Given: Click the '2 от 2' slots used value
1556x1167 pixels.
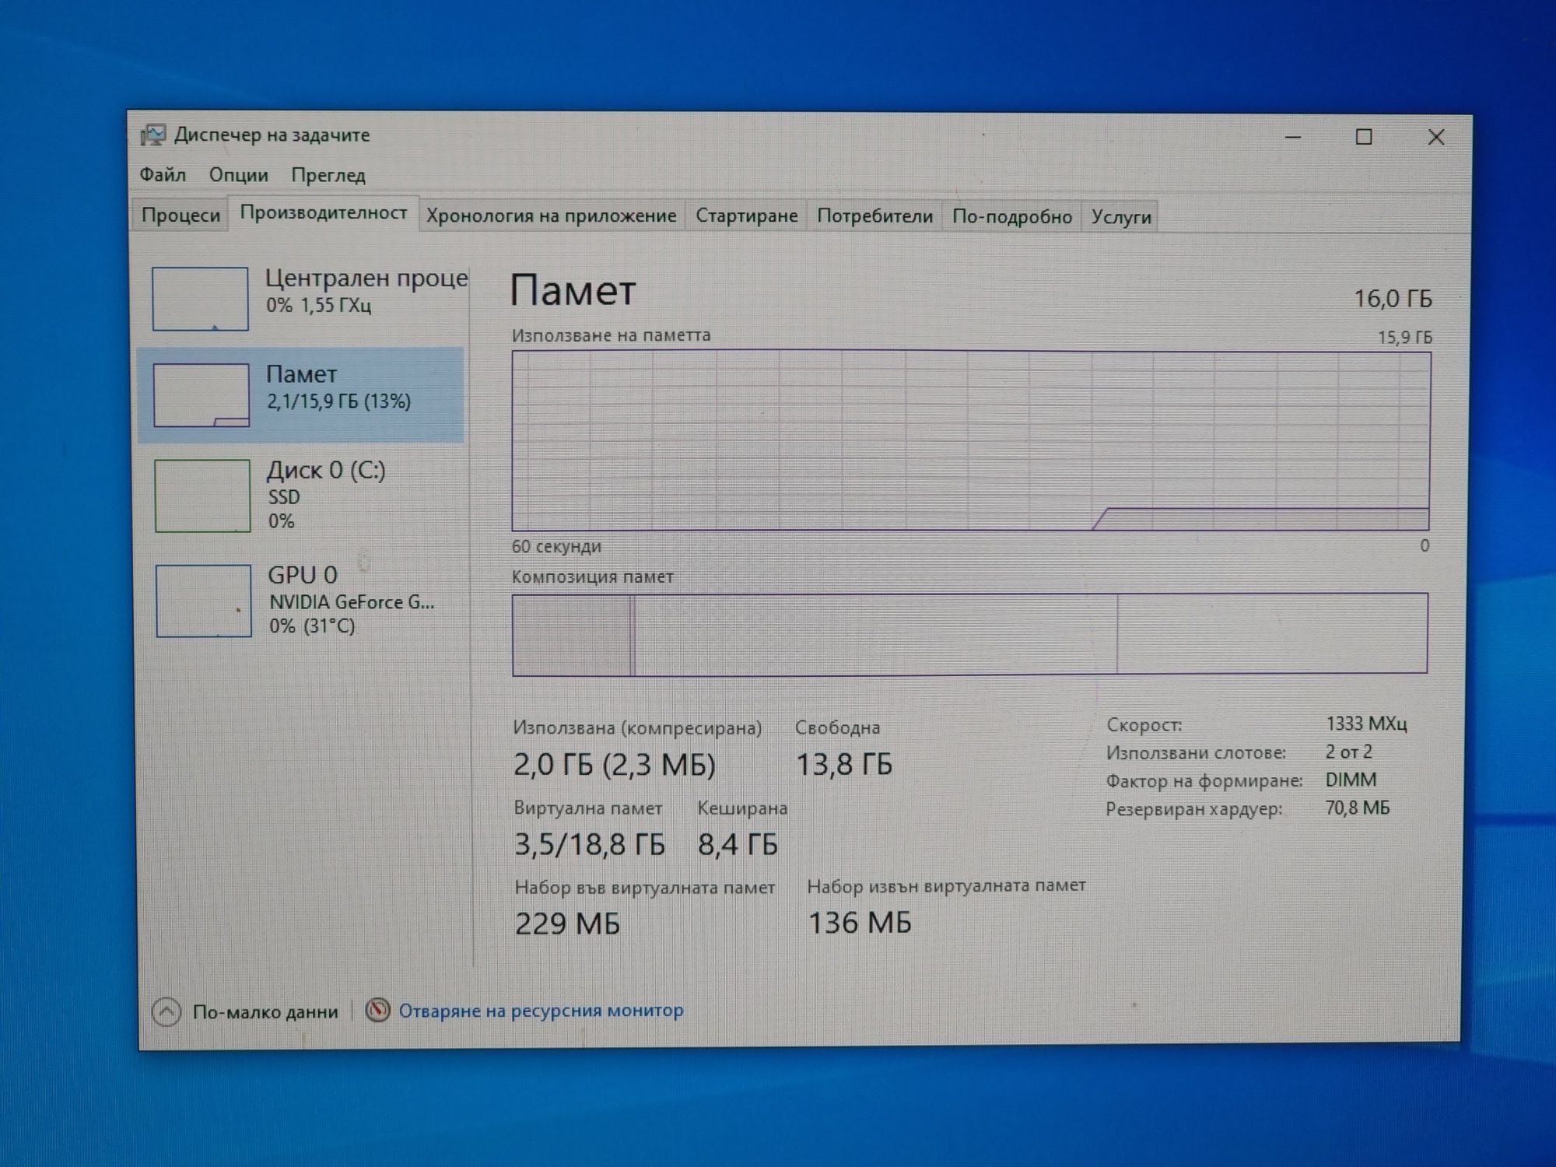Looking at the screenshot, I should pyautogui.click(x=1349, y=752).
